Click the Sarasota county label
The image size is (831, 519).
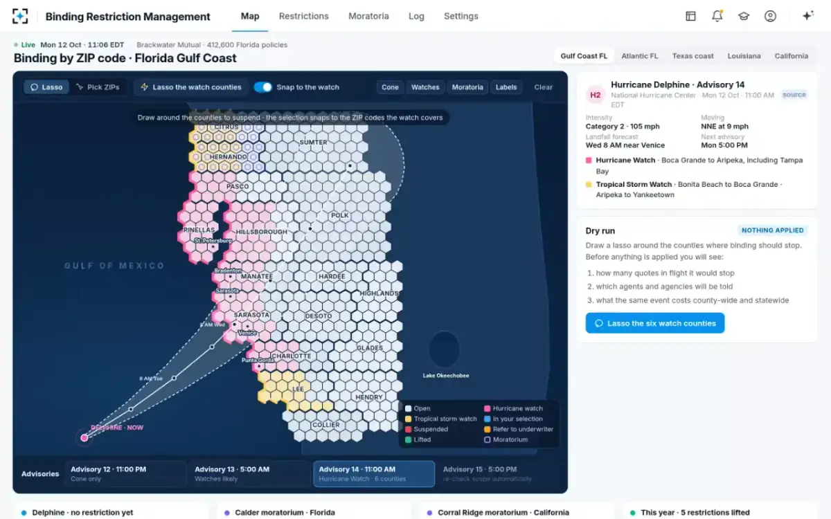tap(251, 315)
